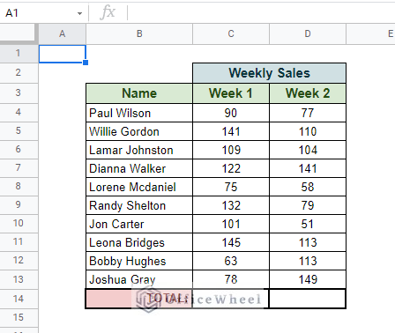This screenshot has height=333, width=395.
Task: Select column D header
Action: tap(308, 34)
